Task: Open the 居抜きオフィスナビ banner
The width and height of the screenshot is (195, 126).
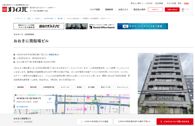Action: [x=39, y=26]
